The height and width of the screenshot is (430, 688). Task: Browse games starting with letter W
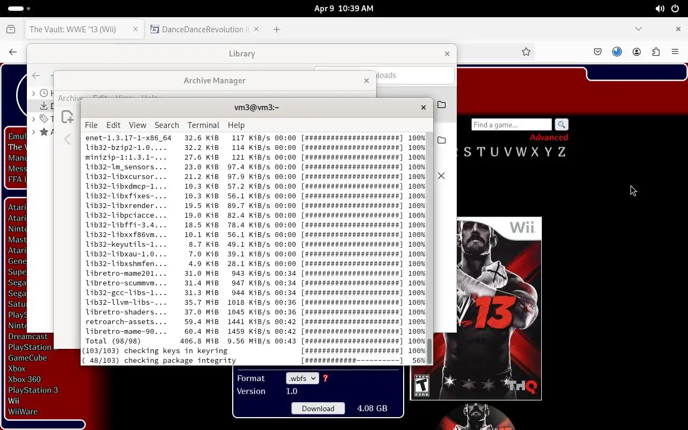(521, 152)
